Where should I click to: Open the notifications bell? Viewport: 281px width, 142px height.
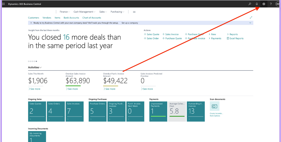[257, 4]
